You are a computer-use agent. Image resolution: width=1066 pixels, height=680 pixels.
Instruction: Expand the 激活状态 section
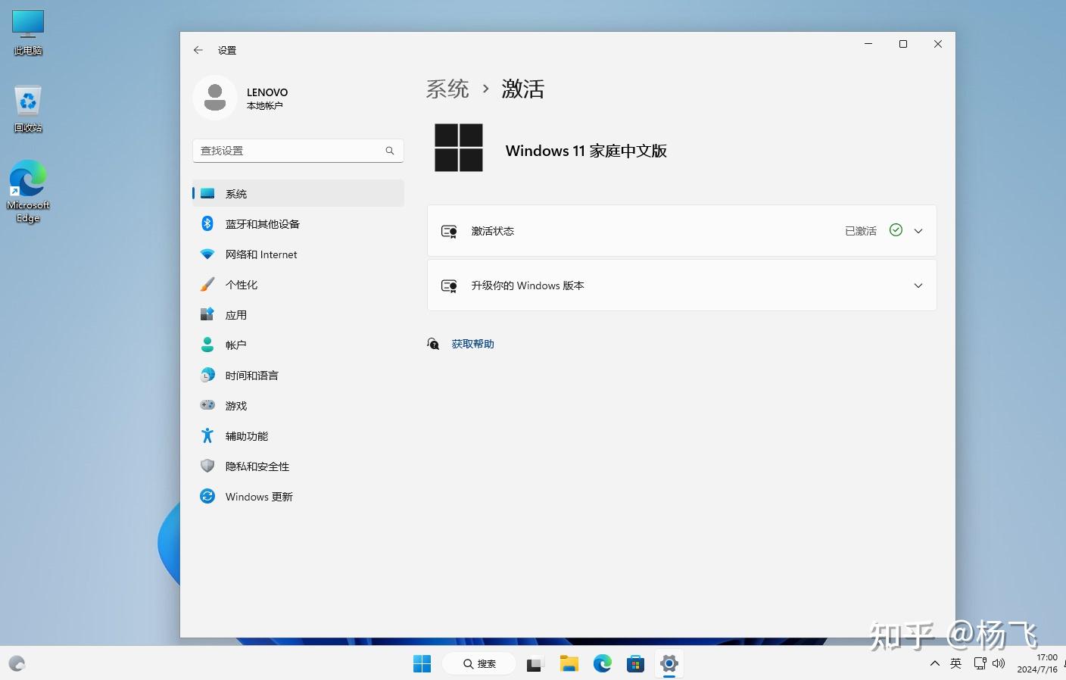coord(918,230)
